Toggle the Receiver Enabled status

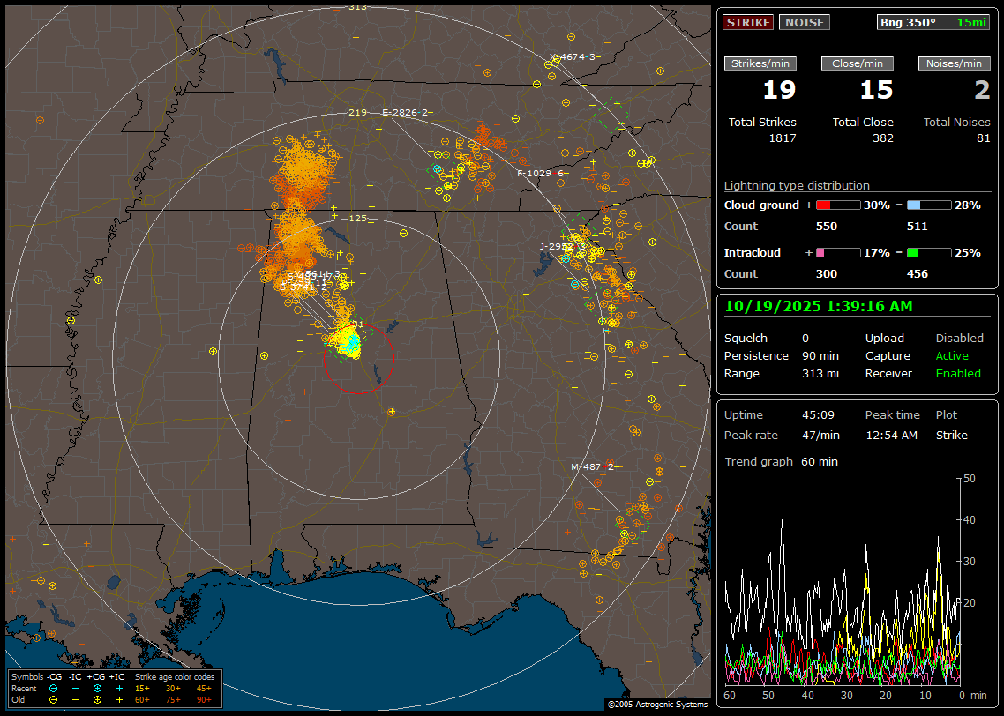[958, 373]
